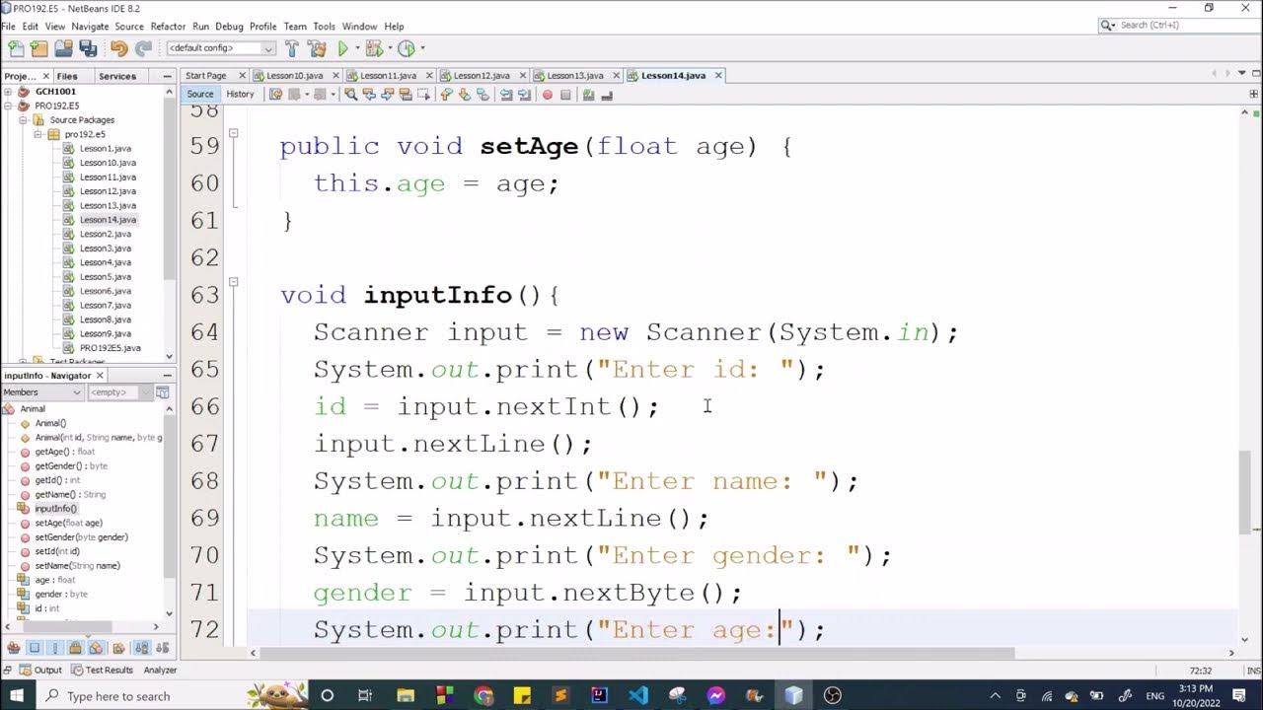This screenshot has height=710, width=1263.
Task: Toggle Show Non-Public Members in Navigator
Action: click(75, 648)
